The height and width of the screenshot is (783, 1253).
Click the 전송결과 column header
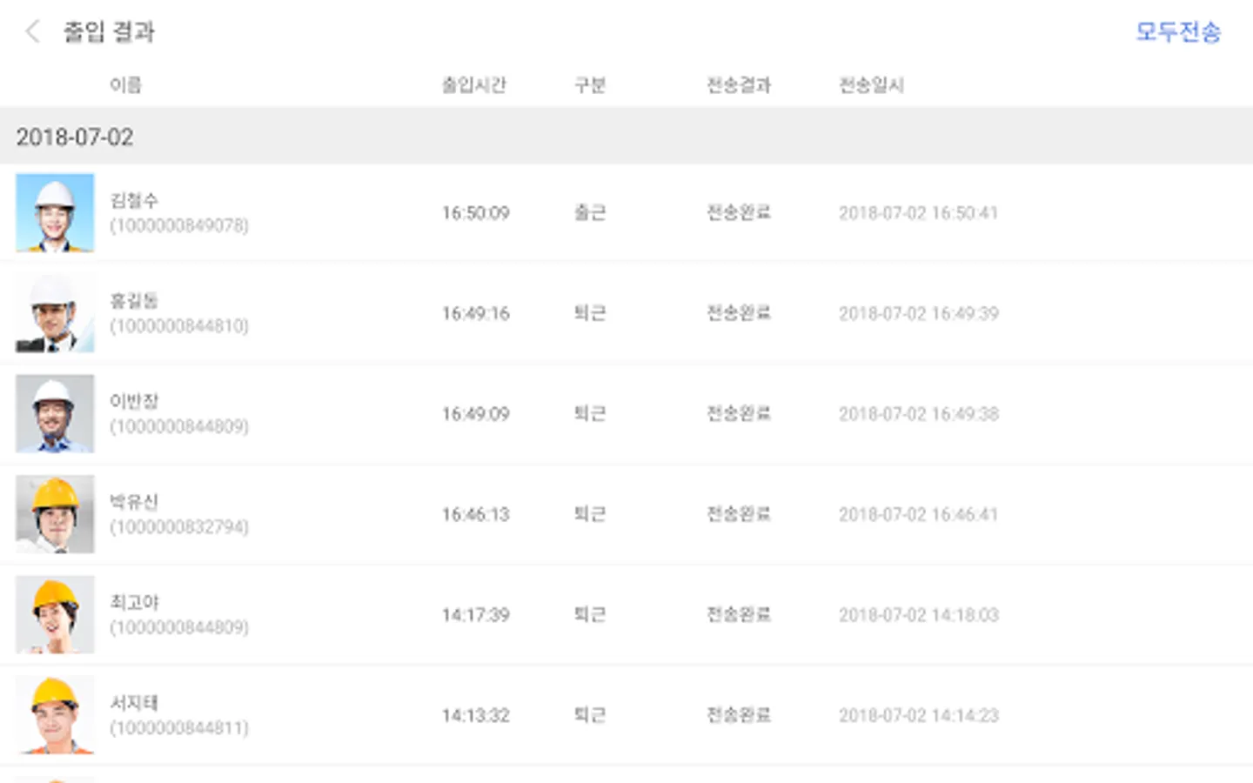(739, 85)
